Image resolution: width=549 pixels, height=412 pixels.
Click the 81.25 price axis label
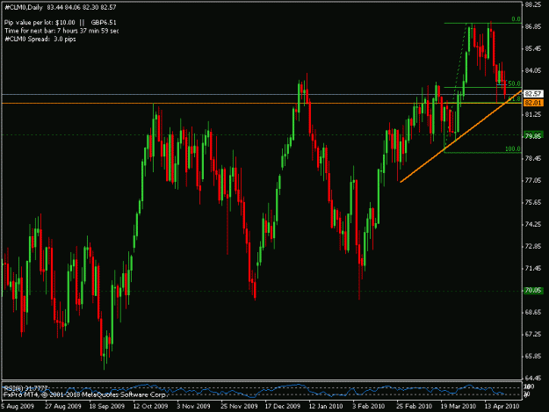tap(533, 114)
